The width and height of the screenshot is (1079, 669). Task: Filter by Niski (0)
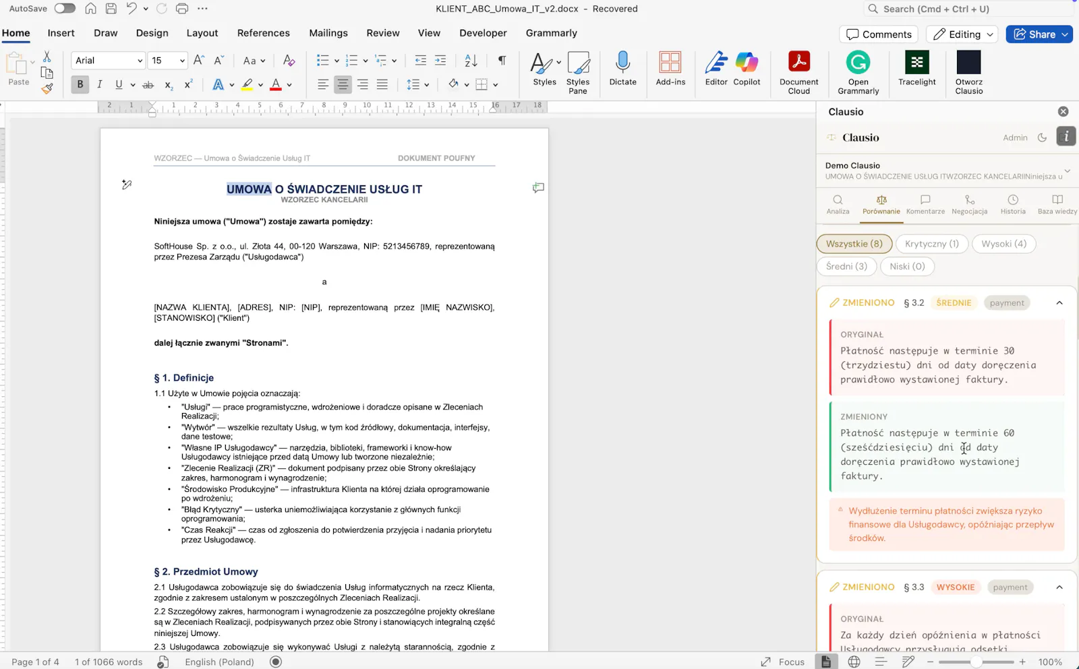pos(907,266)
